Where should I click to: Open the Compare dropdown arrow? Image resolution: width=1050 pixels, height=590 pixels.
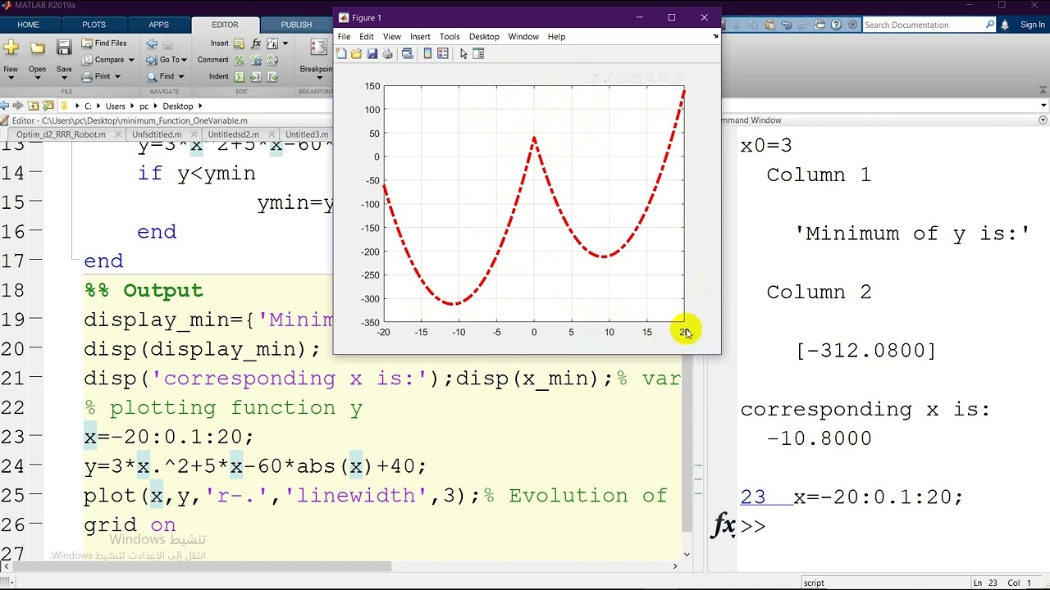click(131, 60)
